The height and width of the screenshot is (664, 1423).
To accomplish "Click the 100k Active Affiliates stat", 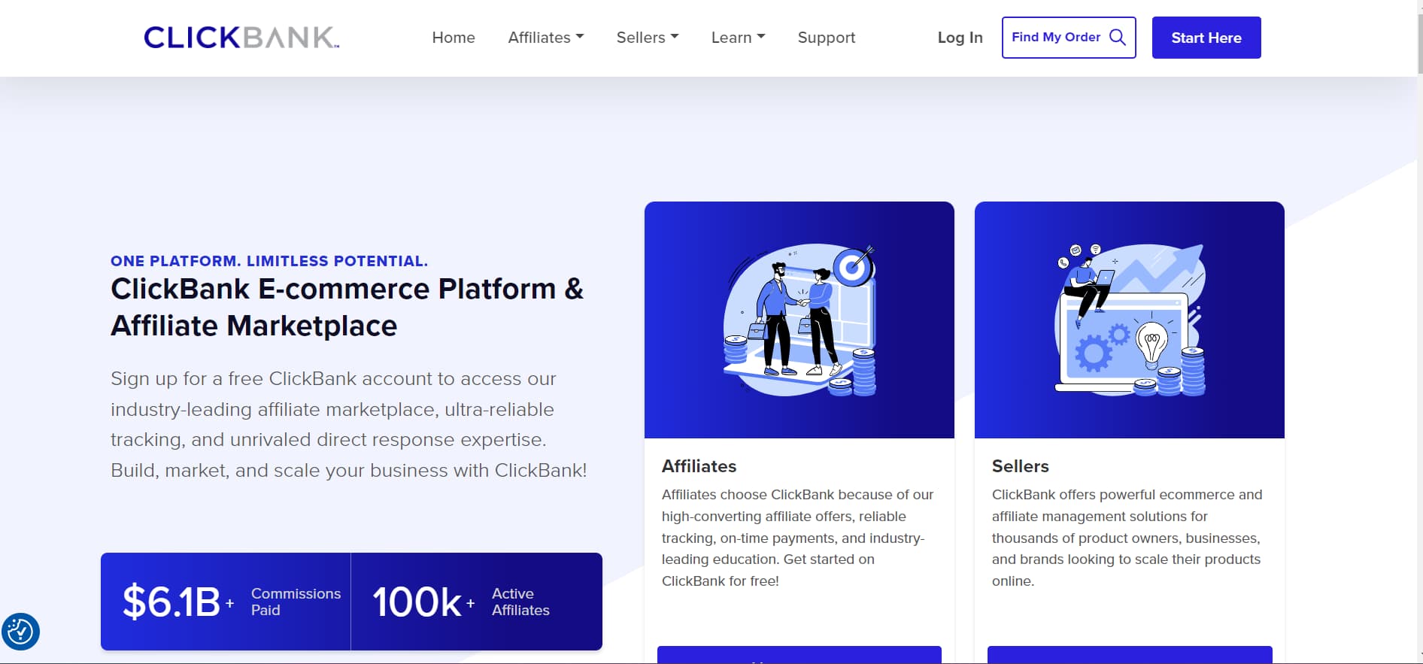I will pos(476,602).
